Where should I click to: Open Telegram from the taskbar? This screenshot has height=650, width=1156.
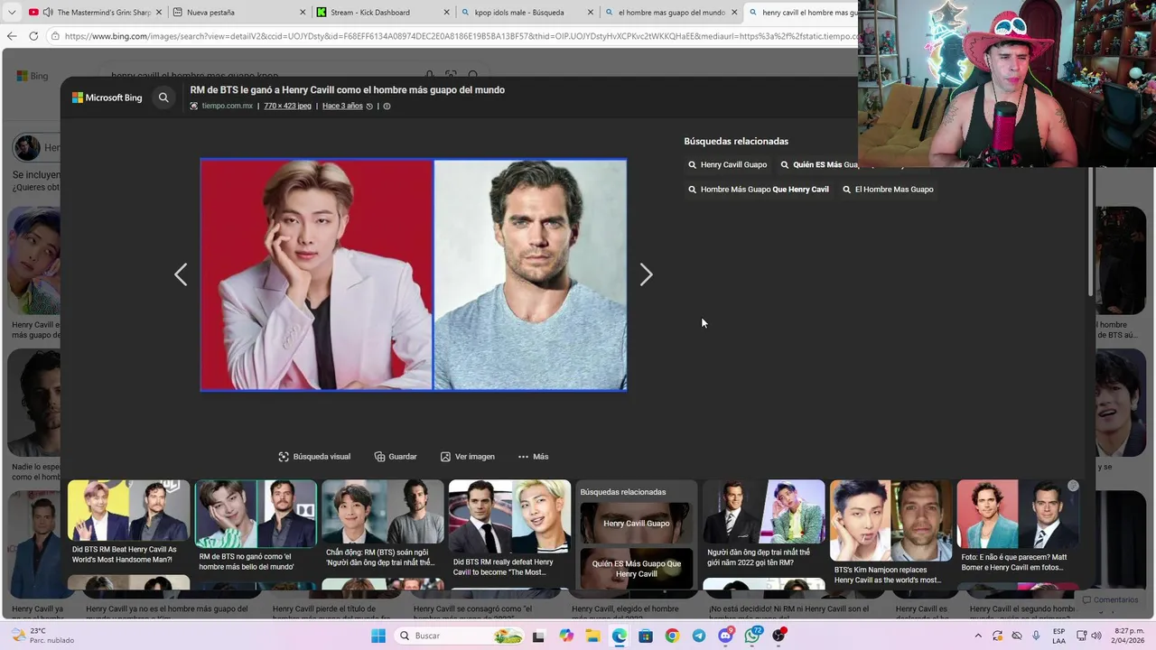(x=699, y=636)
